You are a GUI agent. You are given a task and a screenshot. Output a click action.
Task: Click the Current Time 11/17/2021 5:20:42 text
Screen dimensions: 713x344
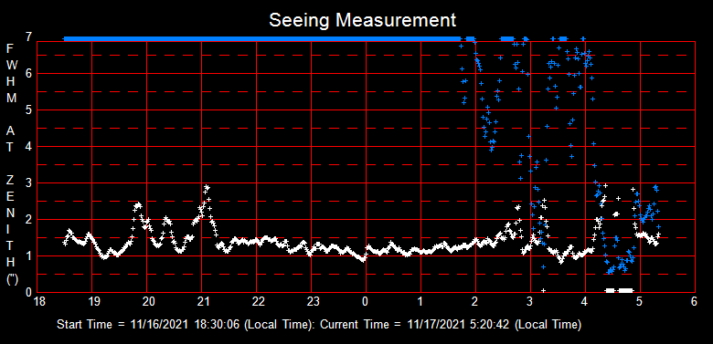click(x=451, y=325)
